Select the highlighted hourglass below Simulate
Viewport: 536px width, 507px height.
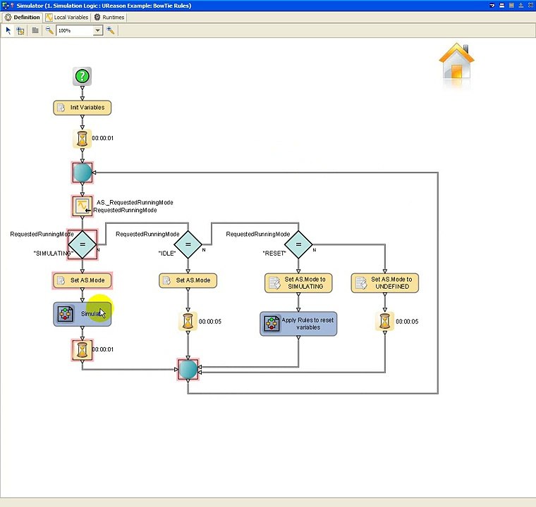click(82, 350)
